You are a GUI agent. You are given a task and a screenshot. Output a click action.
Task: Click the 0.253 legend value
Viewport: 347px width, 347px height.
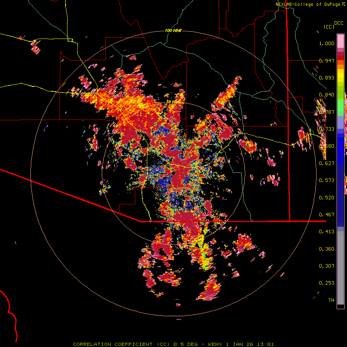tap(327, 283)
